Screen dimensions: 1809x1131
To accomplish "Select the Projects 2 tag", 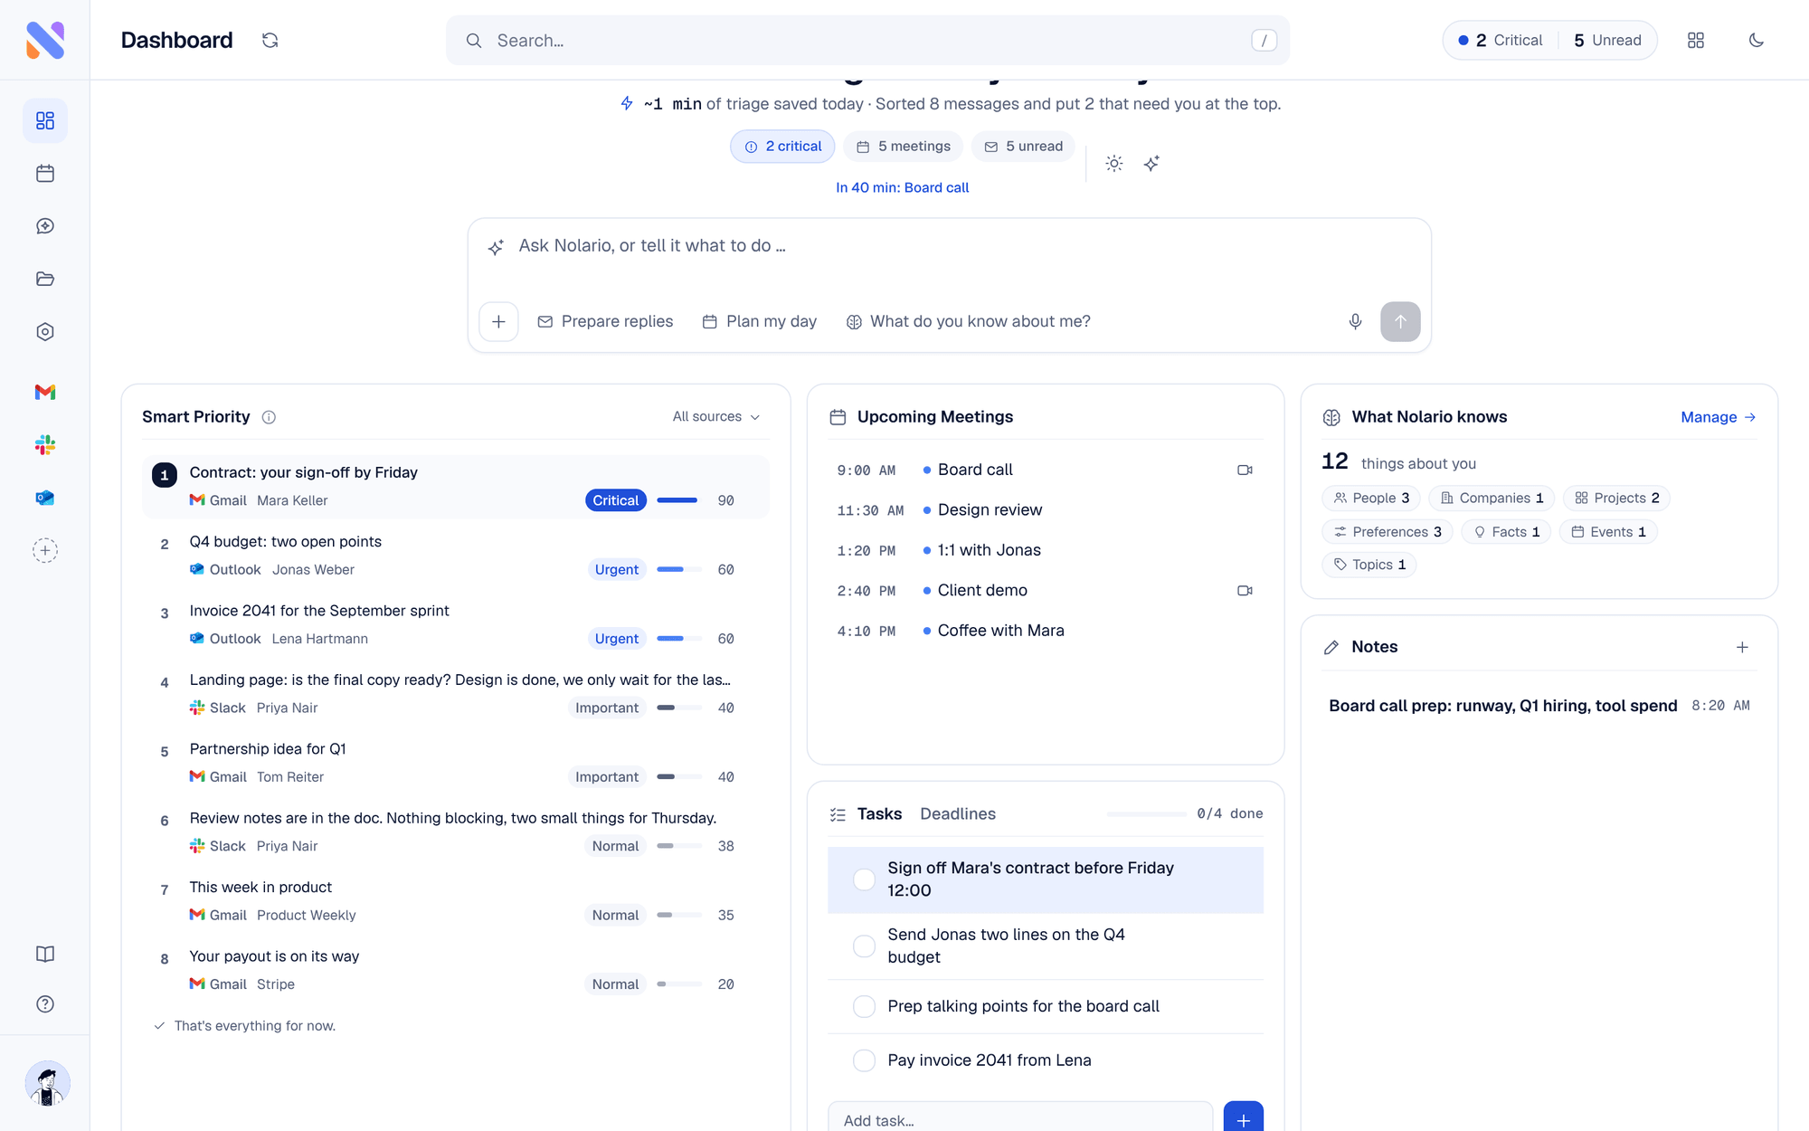I will click(1617, 498).
